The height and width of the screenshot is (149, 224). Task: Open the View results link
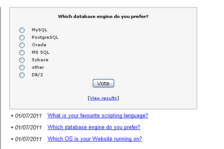(103, 98)
